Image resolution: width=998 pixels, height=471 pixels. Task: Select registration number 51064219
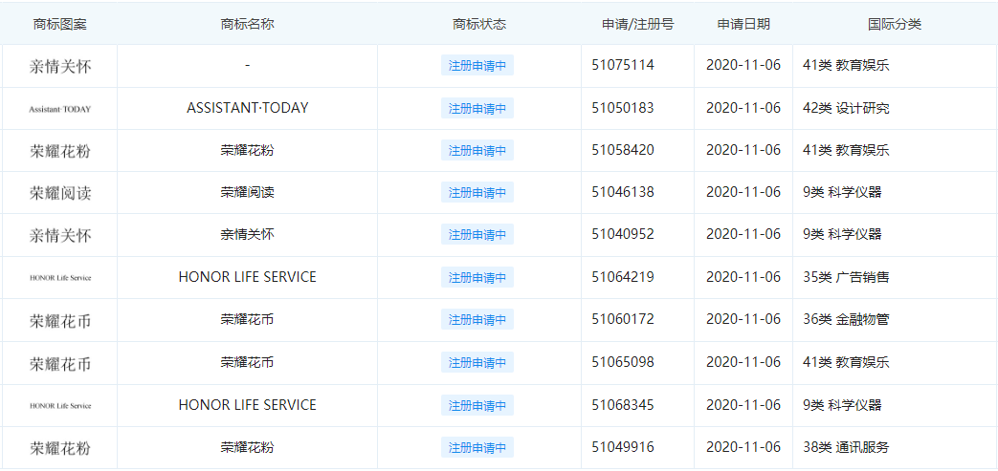[x=623, y=276]
